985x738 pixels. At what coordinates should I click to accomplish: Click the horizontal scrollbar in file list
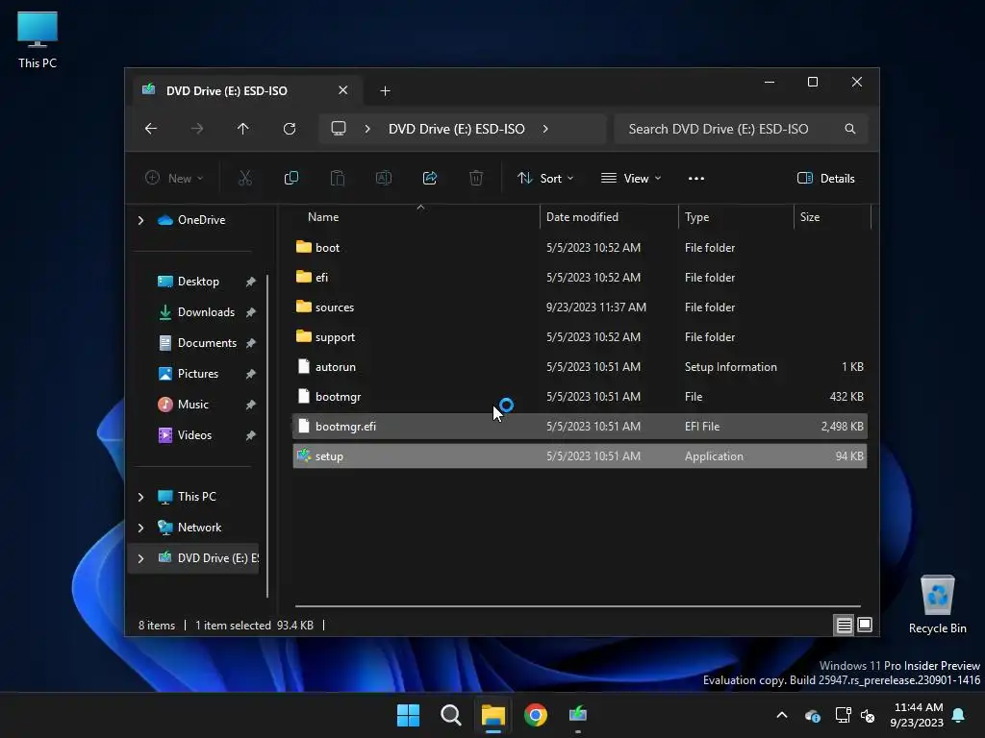click(578, 606)
